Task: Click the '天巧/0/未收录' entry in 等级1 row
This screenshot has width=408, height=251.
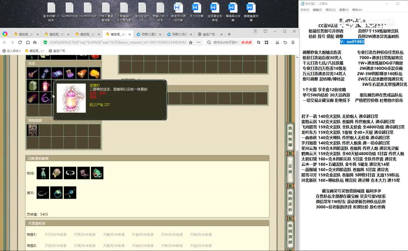Action: tap(55, 234)
